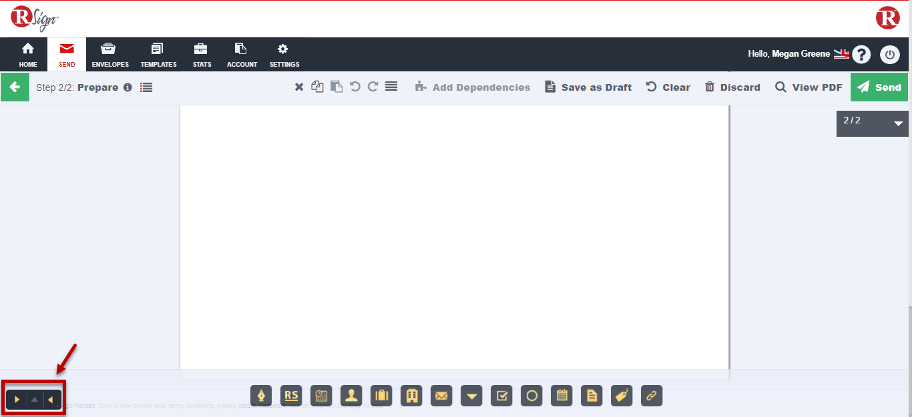Expand the list icon beside Prepare step
The width and height of the screenshot is (912, 417).
point(146,87)
